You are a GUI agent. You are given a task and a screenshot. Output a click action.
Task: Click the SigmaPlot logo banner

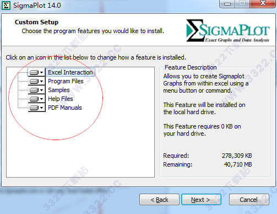coord(228,30)
